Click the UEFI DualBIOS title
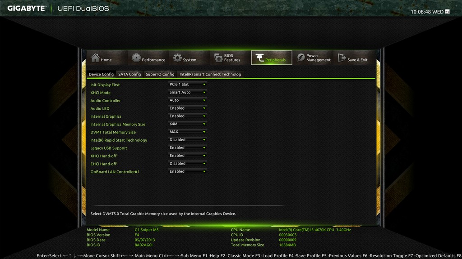This screenshot has width=462, height=259. [x=83, y=9]
